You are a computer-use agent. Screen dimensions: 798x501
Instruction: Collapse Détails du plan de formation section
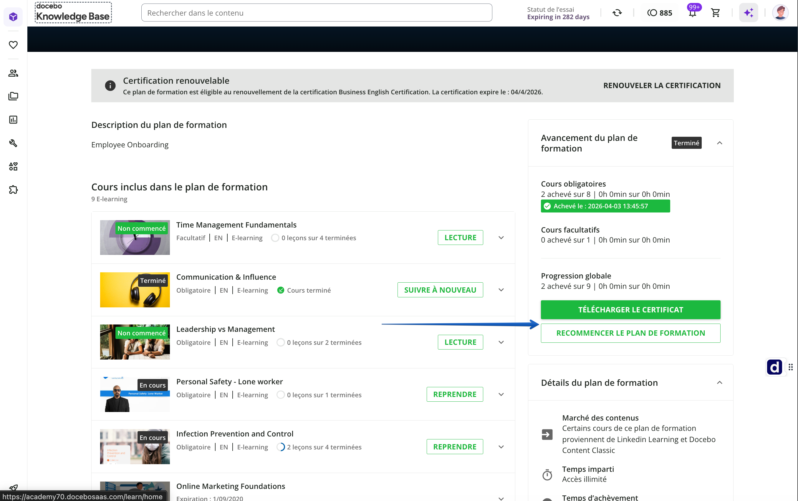(x=719, y=382)
